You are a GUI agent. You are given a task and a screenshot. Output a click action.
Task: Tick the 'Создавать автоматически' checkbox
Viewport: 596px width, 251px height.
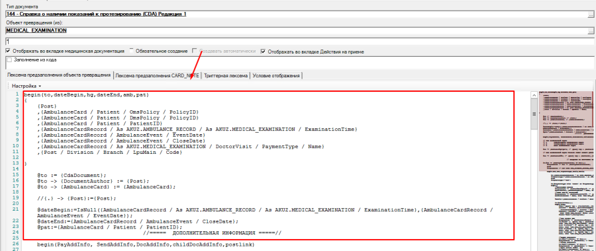pos(195,51)
